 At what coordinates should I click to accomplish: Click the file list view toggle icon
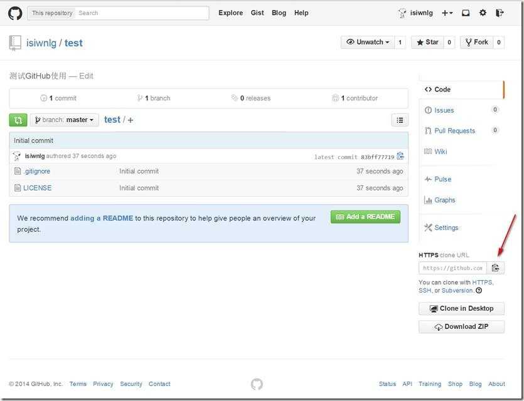[x=400, y=120]
